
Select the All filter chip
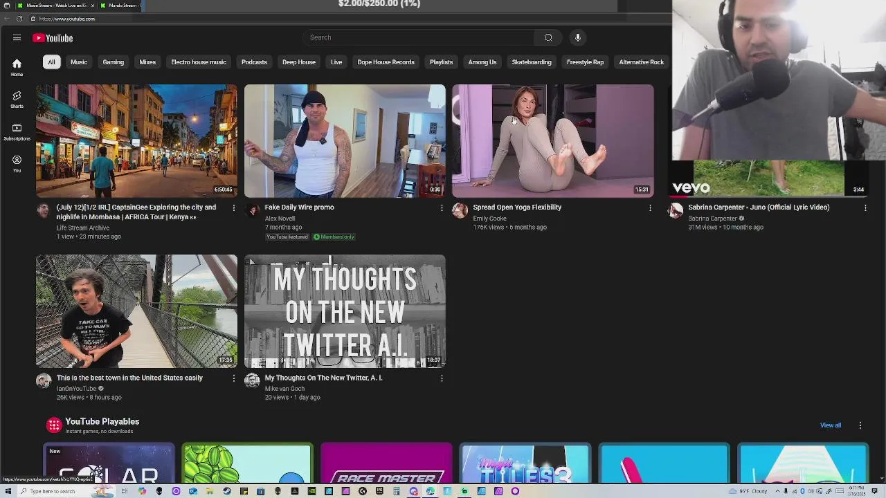(51, 62)
